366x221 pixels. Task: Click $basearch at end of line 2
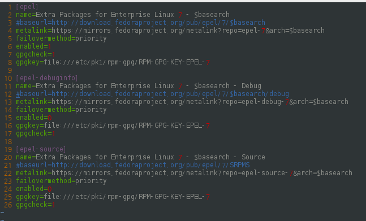[x=212, y=15]
